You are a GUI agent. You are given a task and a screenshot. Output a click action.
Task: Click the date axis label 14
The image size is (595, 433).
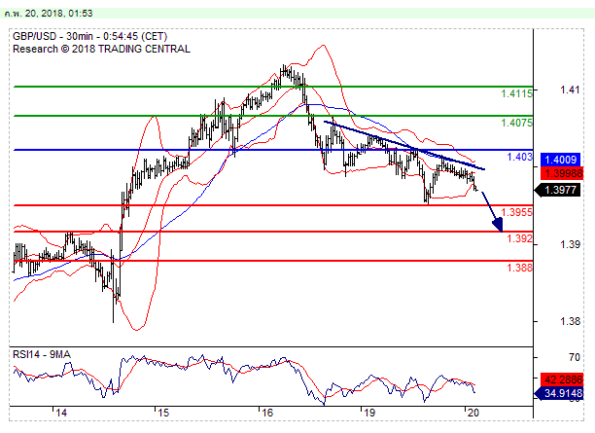(x=61, y=413)
